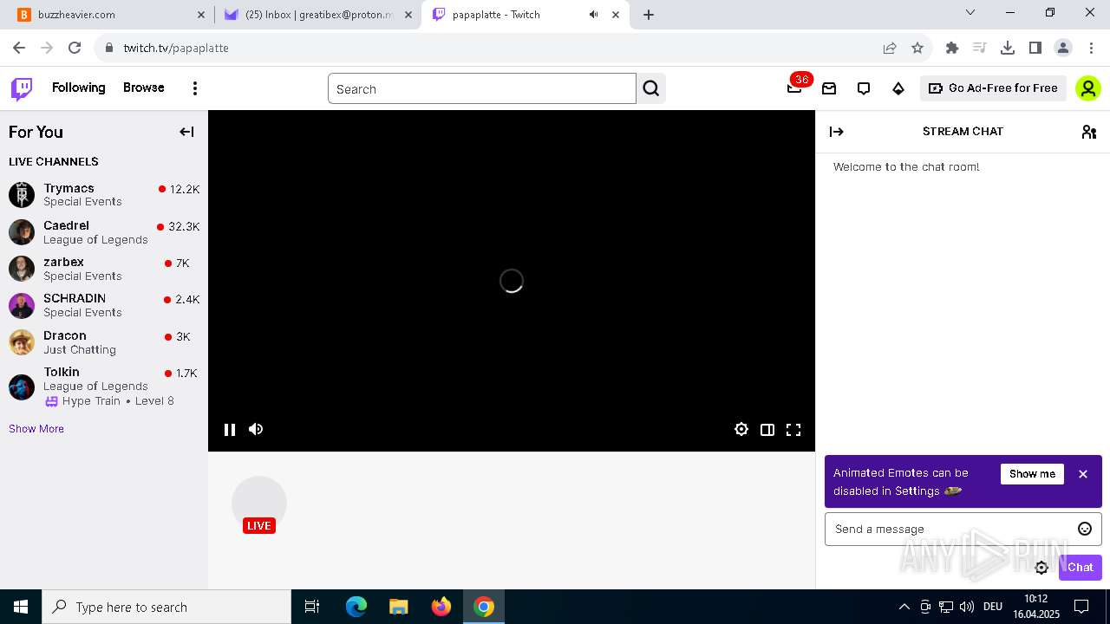Open whispers speech bubble icon

tap(864, 88)
